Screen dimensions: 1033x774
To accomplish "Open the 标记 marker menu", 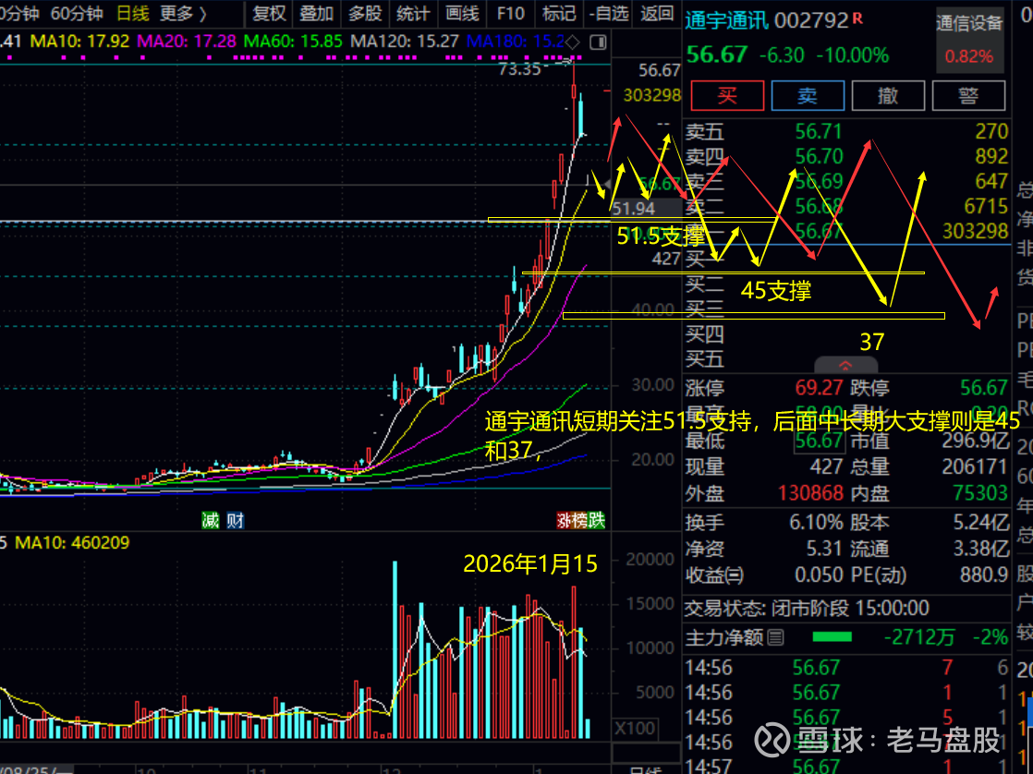I will [x=559, y=13].
